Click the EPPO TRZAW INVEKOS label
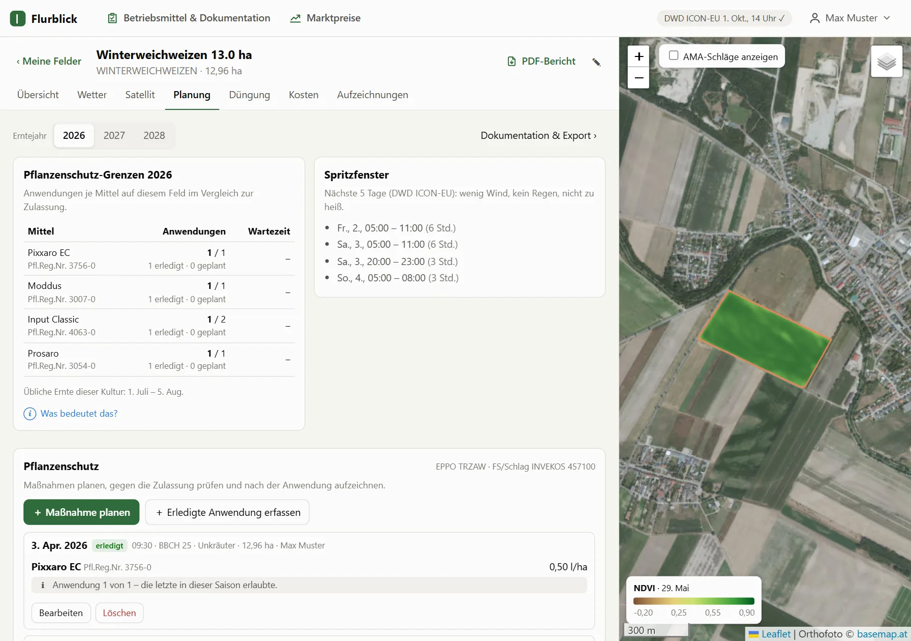This screenshot has height=641, width=911. click(x=515, y=467)
